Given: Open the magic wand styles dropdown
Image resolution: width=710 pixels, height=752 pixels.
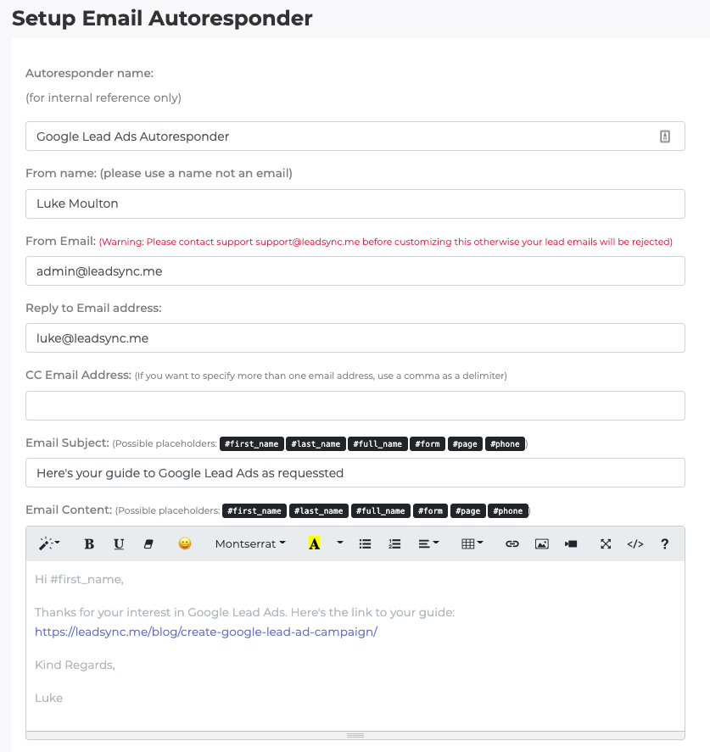Looking at the screenshot, I should coord(49,543).
